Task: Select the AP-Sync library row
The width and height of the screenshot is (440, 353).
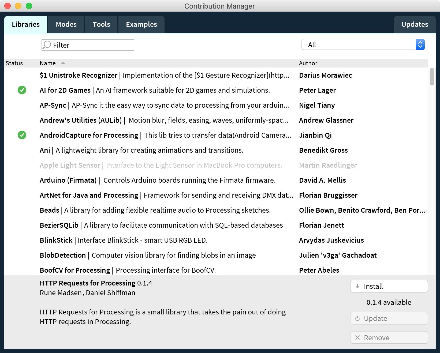Action: coord(216,105)
